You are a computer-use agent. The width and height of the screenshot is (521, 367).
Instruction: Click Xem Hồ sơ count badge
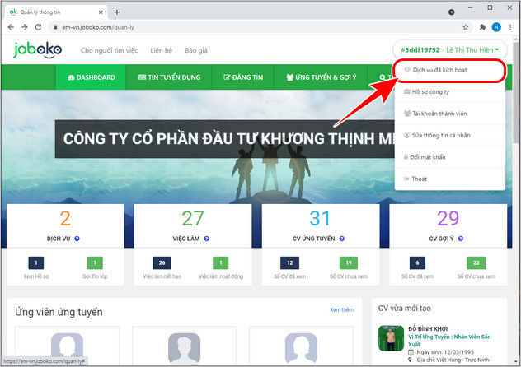[x=36, y=262]
